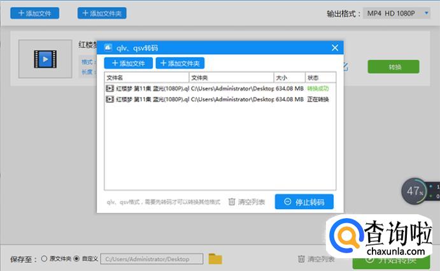Click 添加文件夹 in the qlv, qsv转码 dialog

click(180, 63)
